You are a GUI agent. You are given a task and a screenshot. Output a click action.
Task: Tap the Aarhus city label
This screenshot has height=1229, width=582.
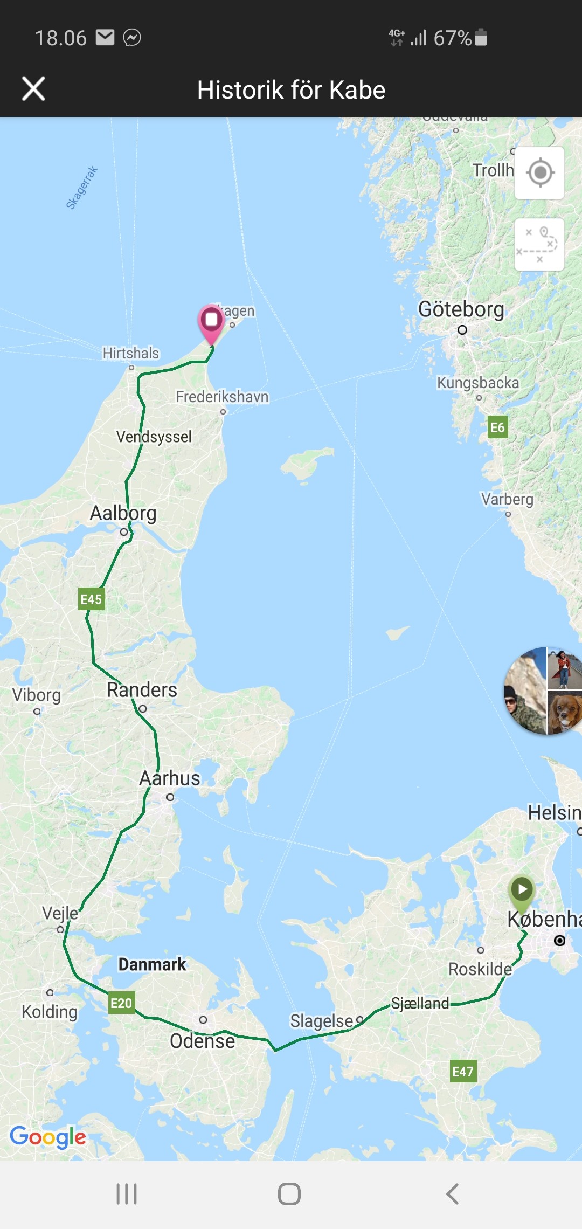170,778
